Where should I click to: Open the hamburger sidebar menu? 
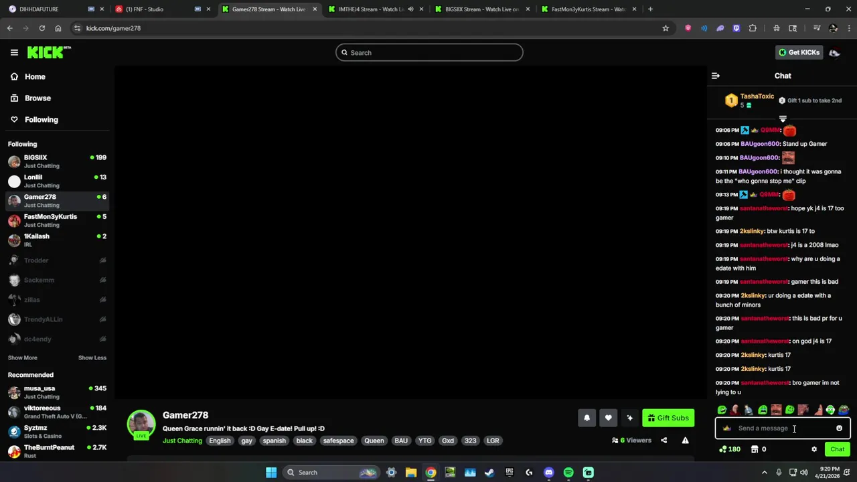[x=14, y=52]
